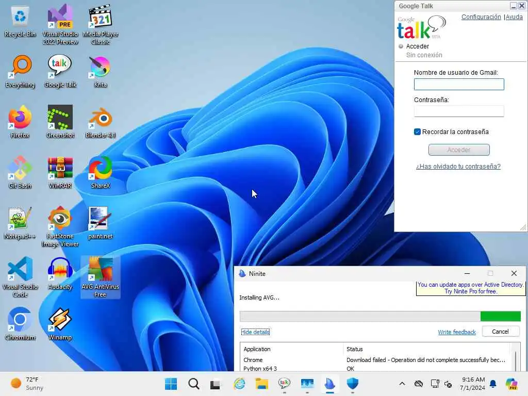Click Chrome's Download failed status text
This screenshot has height=396, width=528.
(x=426, y=360)
